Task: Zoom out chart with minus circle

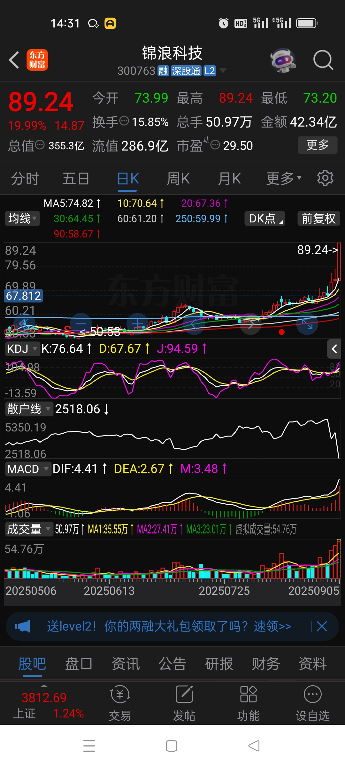Action: [x=81, y=324]
